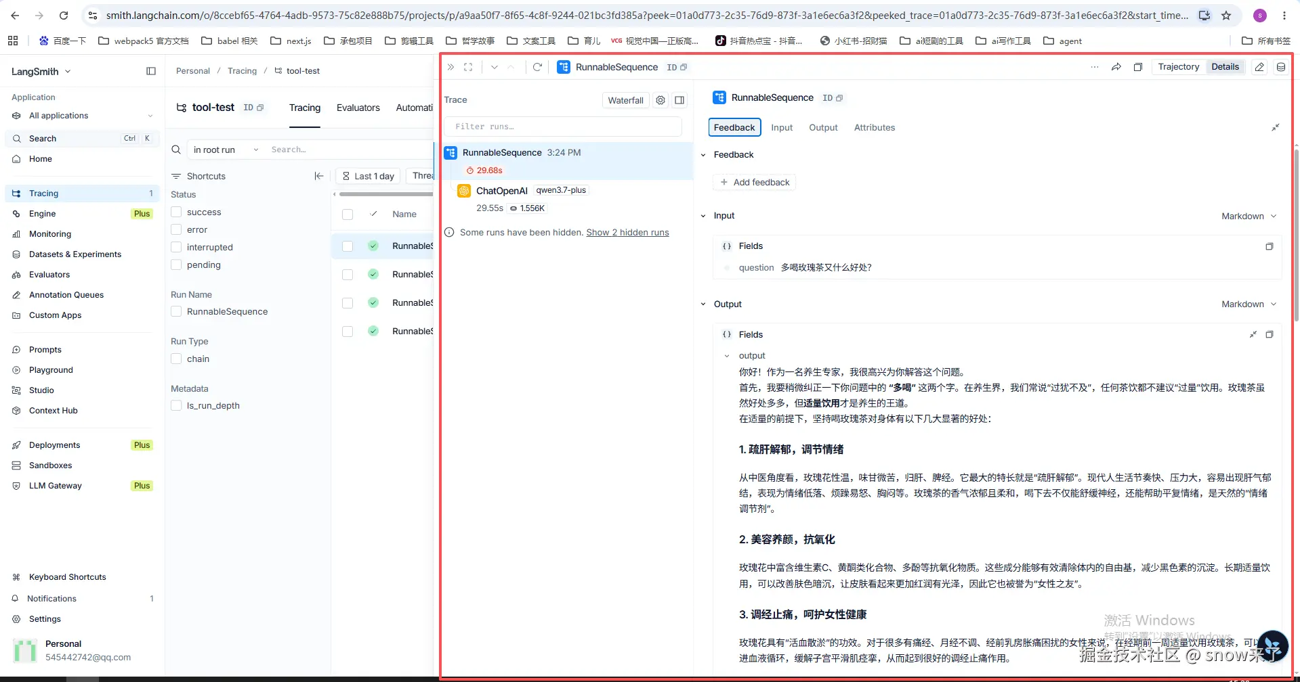
Task: Click the Waterfall view button
Action: coord(625,100)
